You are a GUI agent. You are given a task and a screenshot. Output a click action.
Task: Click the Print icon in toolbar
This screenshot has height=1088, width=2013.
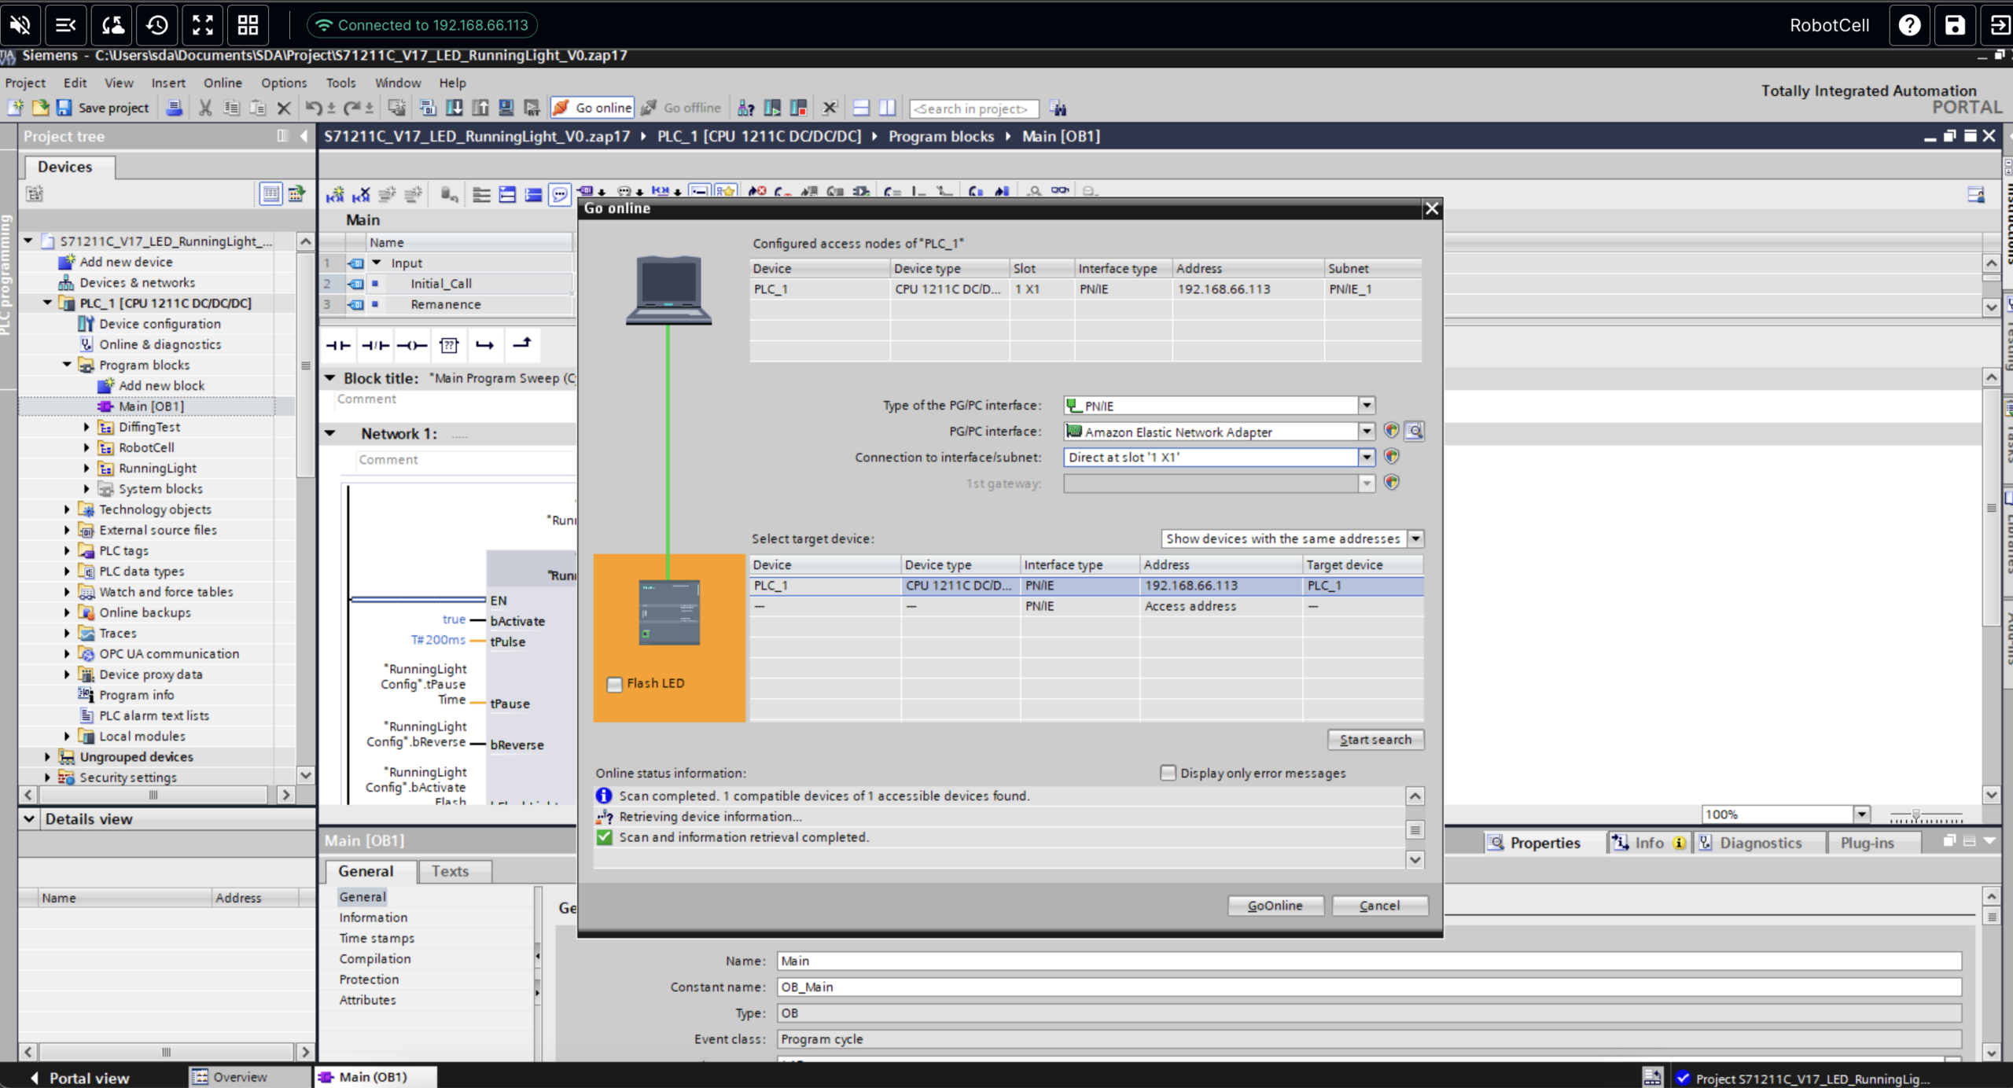[175, 108]
